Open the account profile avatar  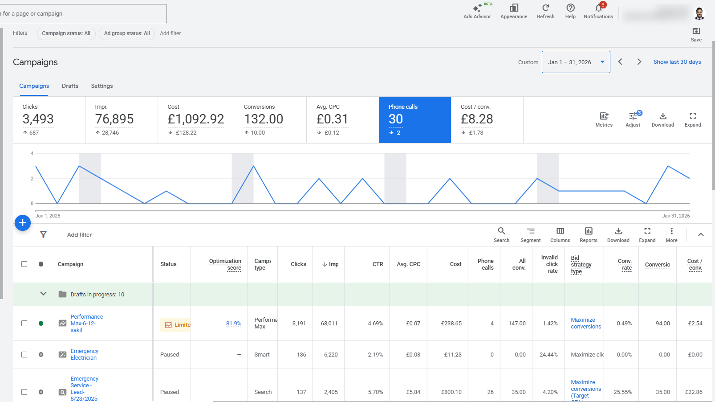(699, 13)
